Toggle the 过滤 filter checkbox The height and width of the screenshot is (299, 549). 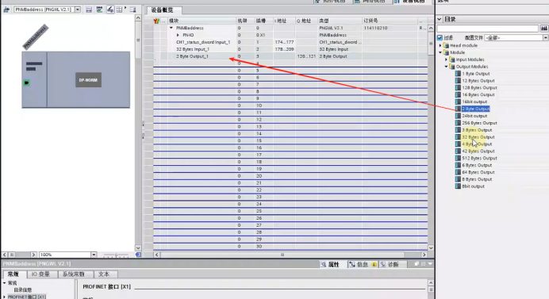(x=440, y=37)
